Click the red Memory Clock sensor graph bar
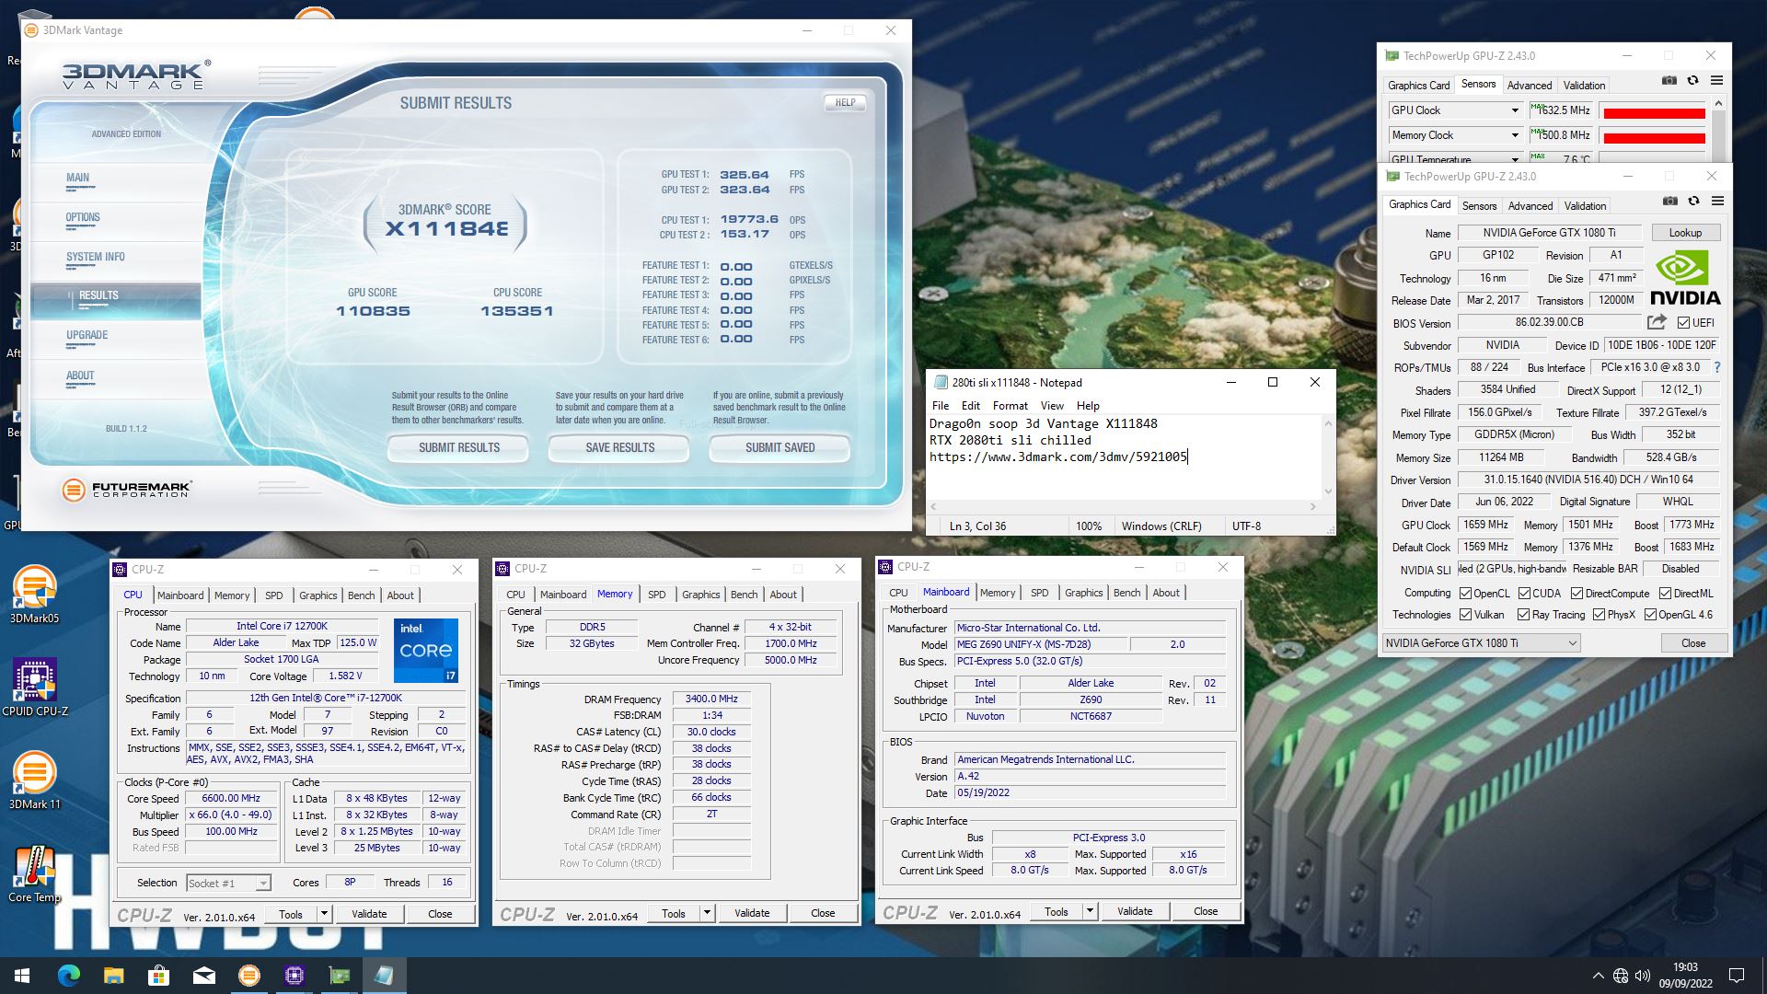1767x994 pixels. tap(1654, 138)
